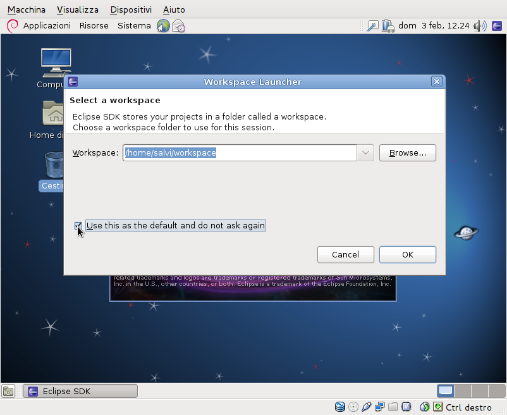Click the shared folders status icon
This screenshot has width=507, height=415.
(x=393, y=407)
